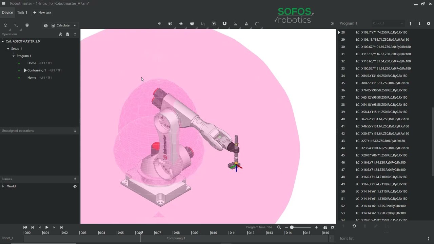Image resolution: width=434 pixels, height=244 pixels.
Task: Open the Calculate dropdown arrow
Action: [x=75, y=25]
